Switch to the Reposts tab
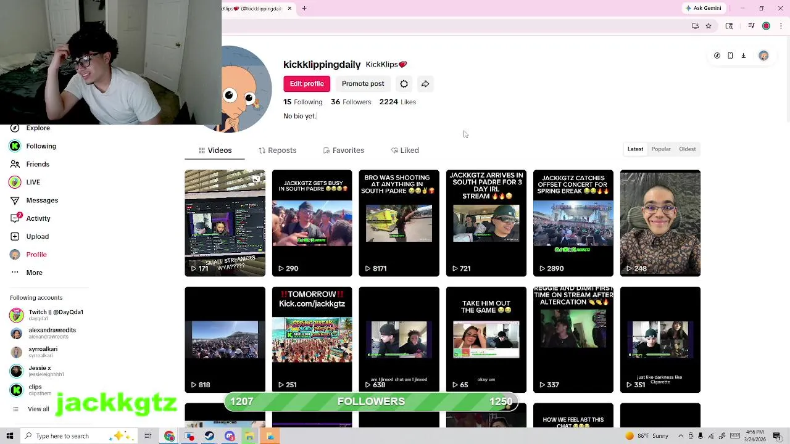This screenshot has height=444, width=790. click(x=277, y=150)
